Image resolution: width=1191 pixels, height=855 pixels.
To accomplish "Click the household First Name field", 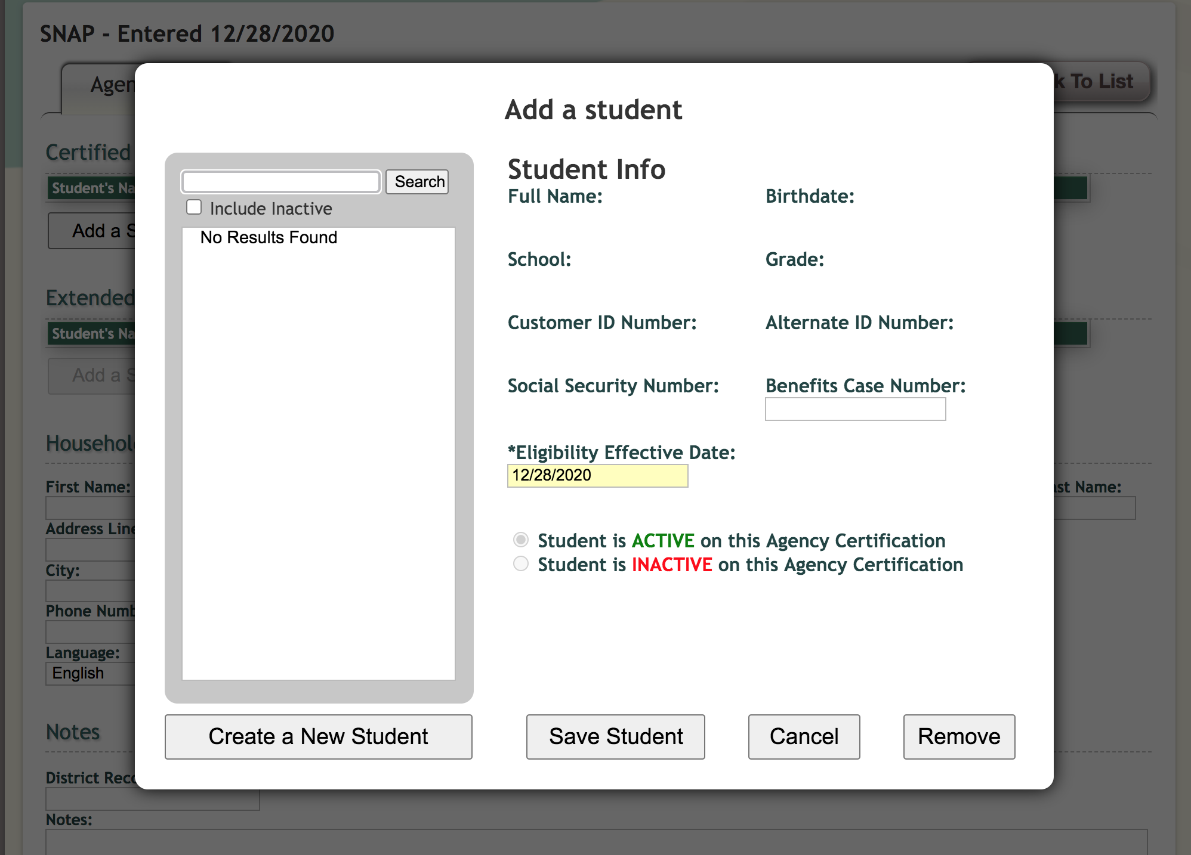I will click(90, 509).
